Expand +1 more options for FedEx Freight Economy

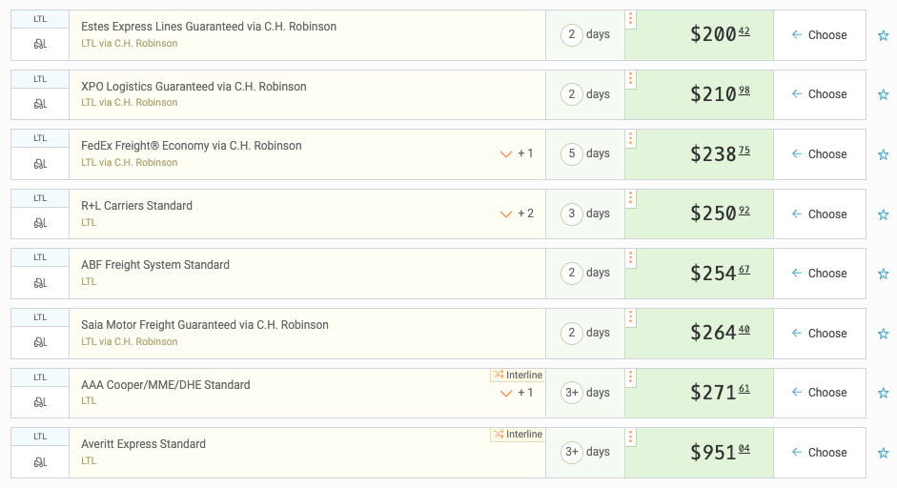[x=517, y=153]
